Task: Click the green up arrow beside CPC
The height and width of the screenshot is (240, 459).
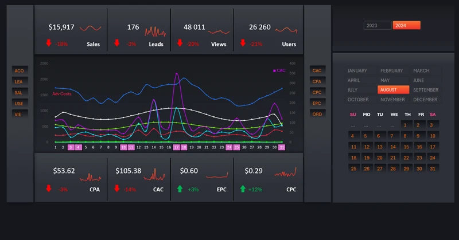Action: pos(243,188)
